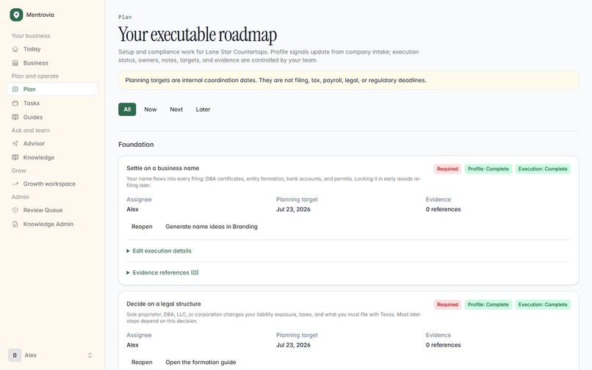Viewport: 592px width, 370px height.
Task: Open Knowledge Admin sidebar item
Action: coord(52,224)
